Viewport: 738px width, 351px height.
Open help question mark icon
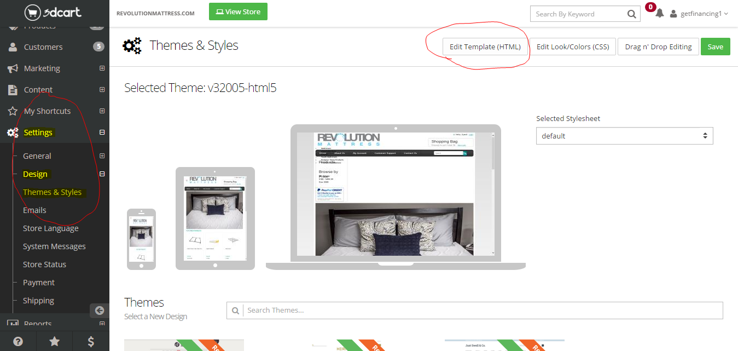(18, 341)
